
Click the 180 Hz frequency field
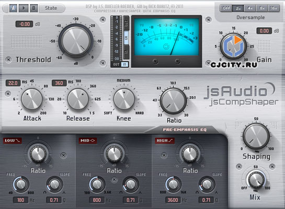[x=20, y=200]
